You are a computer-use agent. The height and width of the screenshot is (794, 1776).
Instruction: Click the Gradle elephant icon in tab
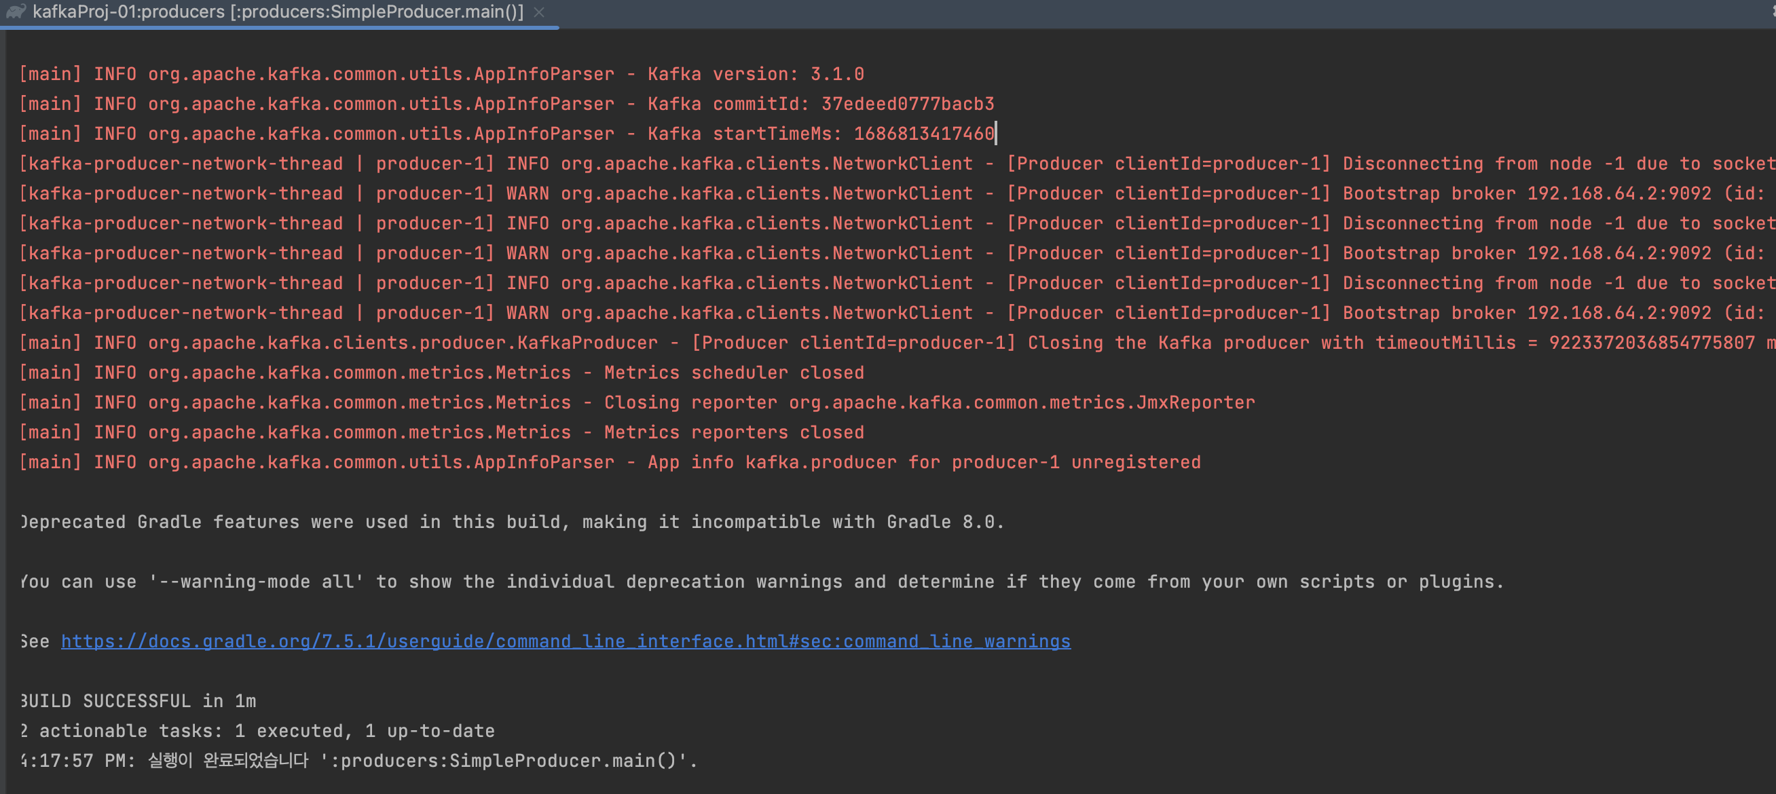click(16, 12)
